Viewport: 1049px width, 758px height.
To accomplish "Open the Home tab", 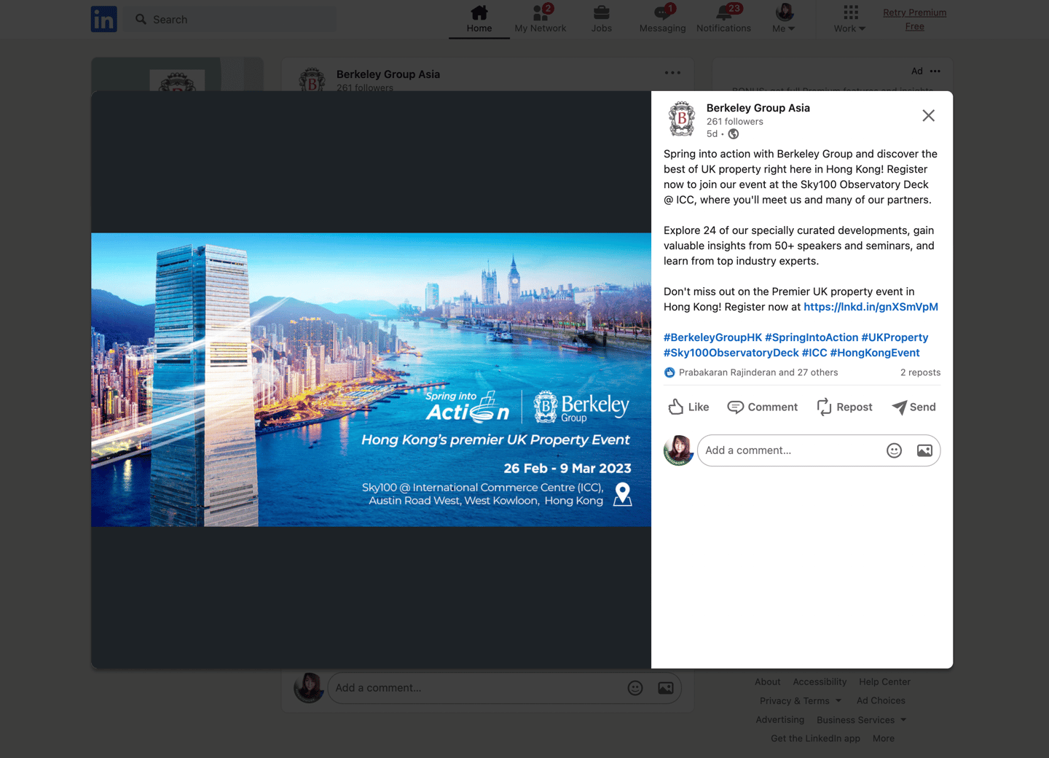I will point(479,20).
